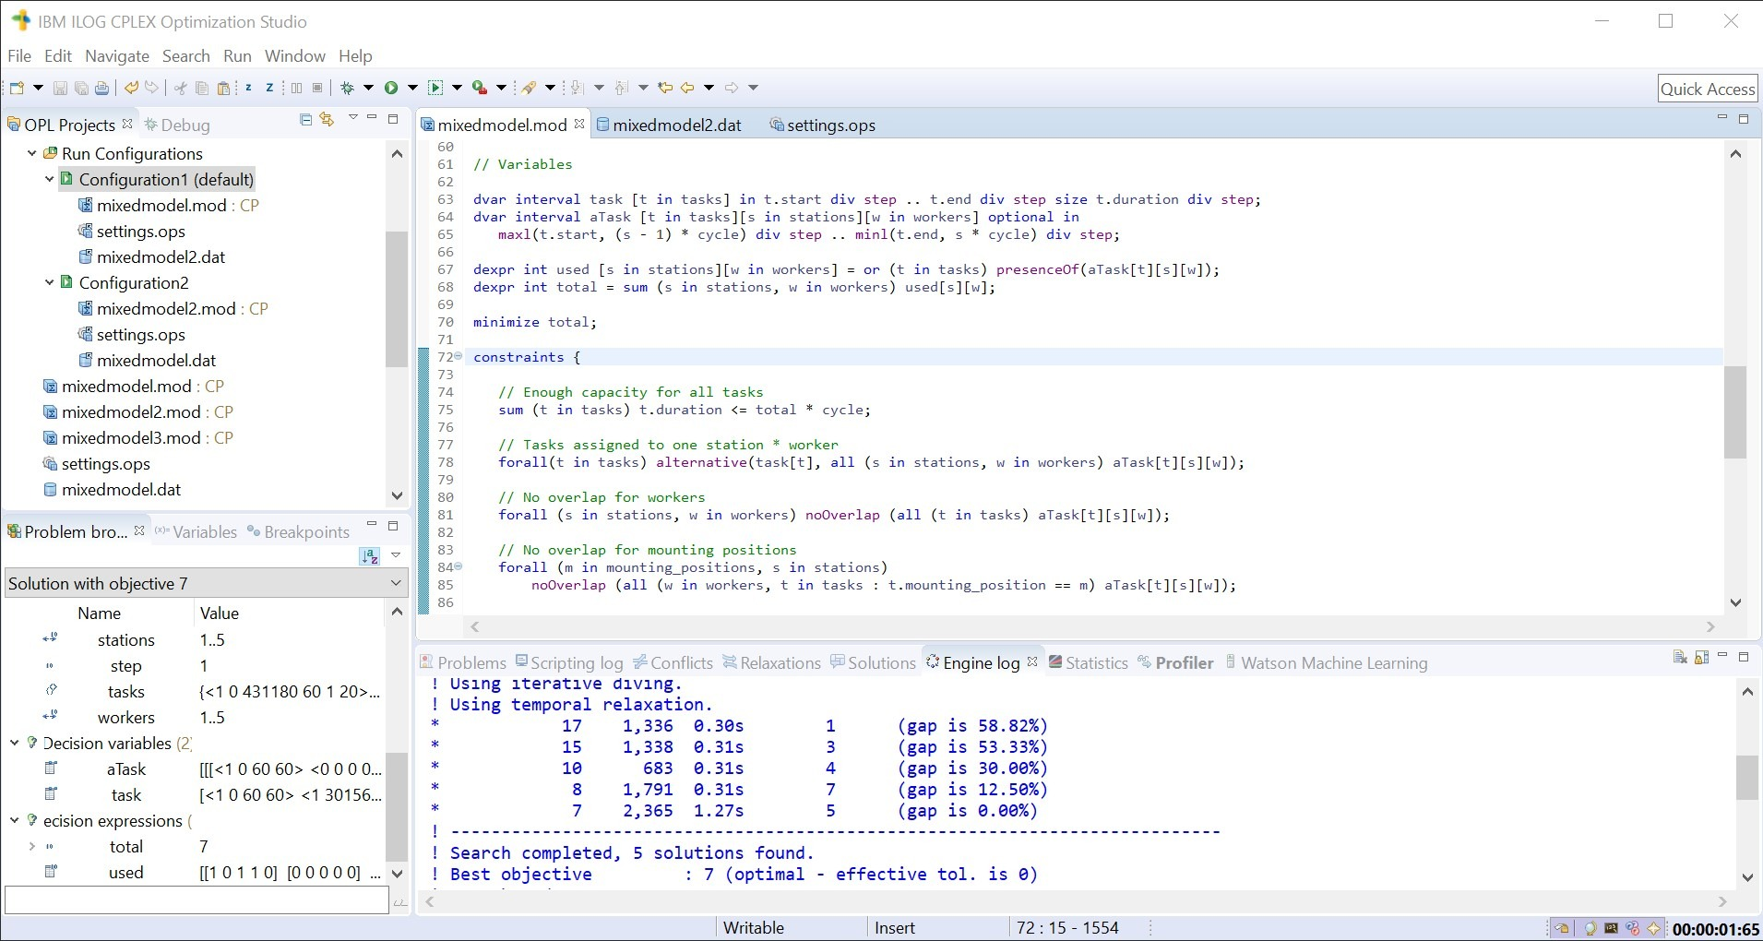This screenshot has width=1763, height=941.
Task: Click the Search flashlight toolbar icon
Action: (529, 88)
